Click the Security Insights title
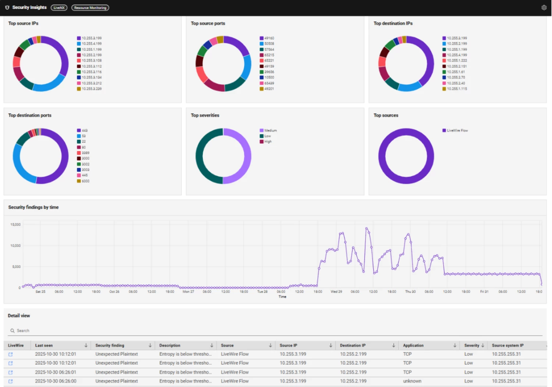Screen dimensions: 552x387 29,7
